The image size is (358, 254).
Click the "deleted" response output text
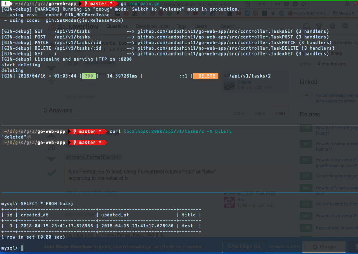[14, 137]
